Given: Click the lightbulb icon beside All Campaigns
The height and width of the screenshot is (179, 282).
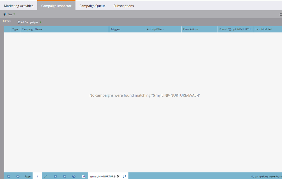Looking at the screenshot, I should (19, 22).
